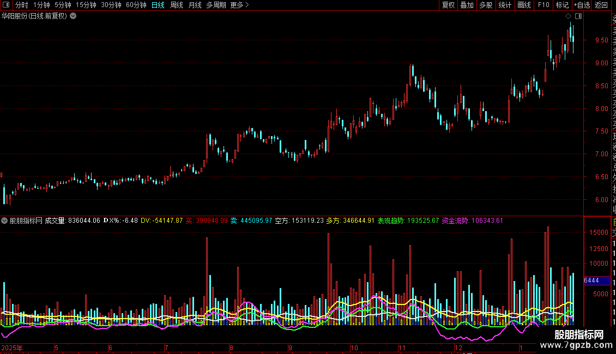
Task: Add stock via +自选 button
Action: pos(582,5)
